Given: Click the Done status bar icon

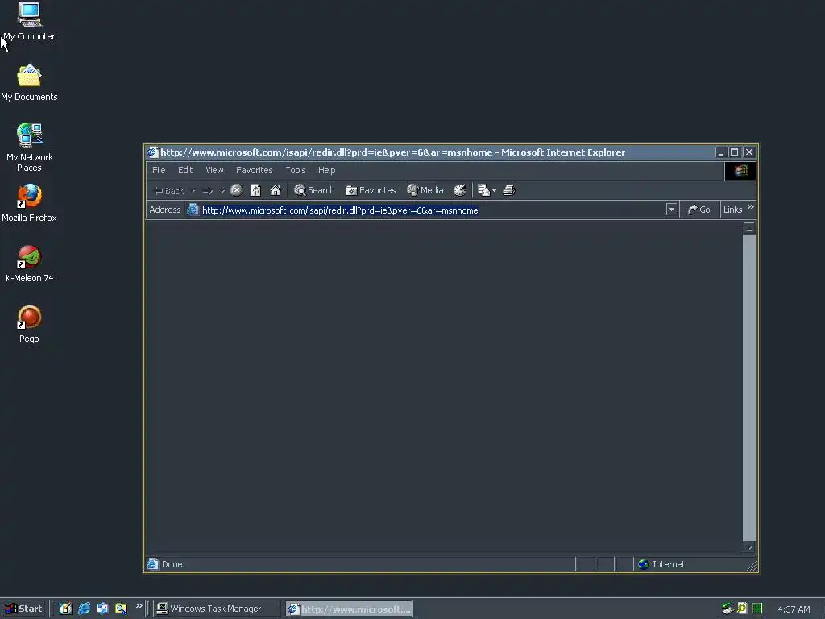Looking at the screenshot, I should (152, 563).
